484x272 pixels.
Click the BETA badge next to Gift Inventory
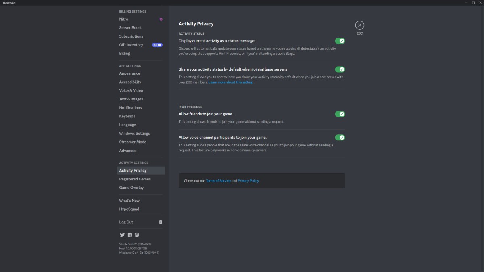pos(156,44)
